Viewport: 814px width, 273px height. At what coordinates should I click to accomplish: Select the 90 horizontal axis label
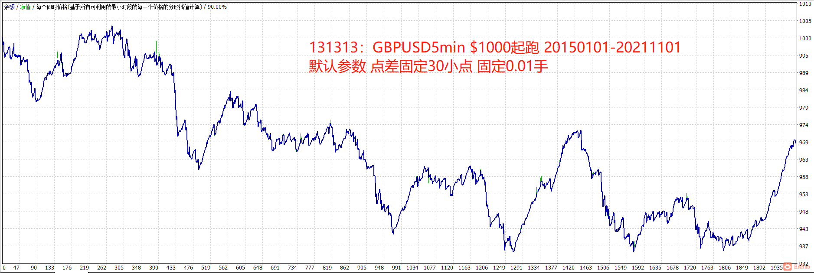pos(34,268)
